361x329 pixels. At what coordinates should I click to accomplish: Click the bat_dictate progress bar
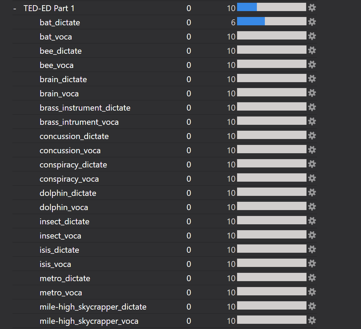[x=271, y=22]
